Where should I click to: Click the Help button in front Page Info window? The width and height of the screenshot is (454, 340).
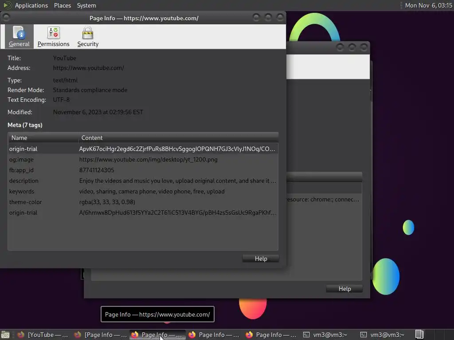coord(261,259)
